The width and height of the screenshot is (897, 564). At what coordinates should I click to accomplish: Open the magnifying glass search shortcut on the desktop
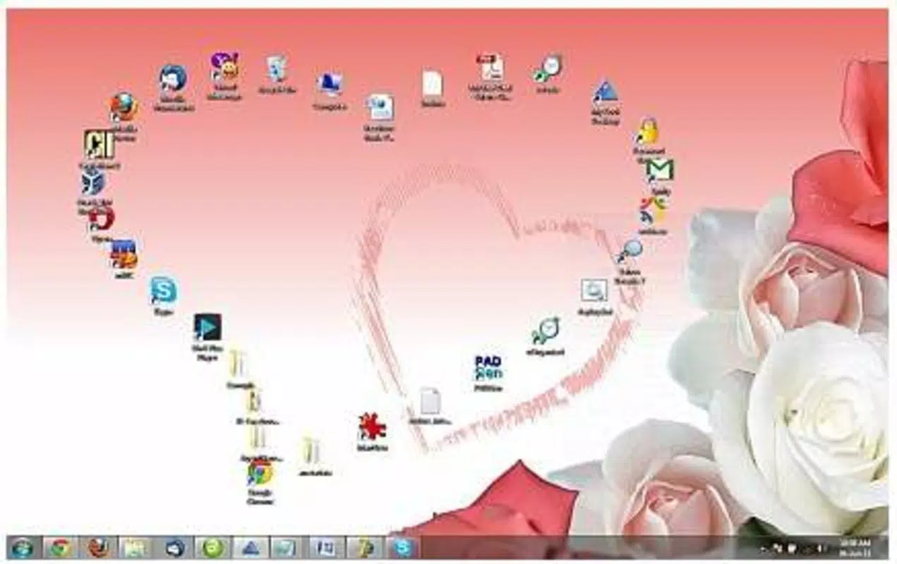[x=630, y=251]
